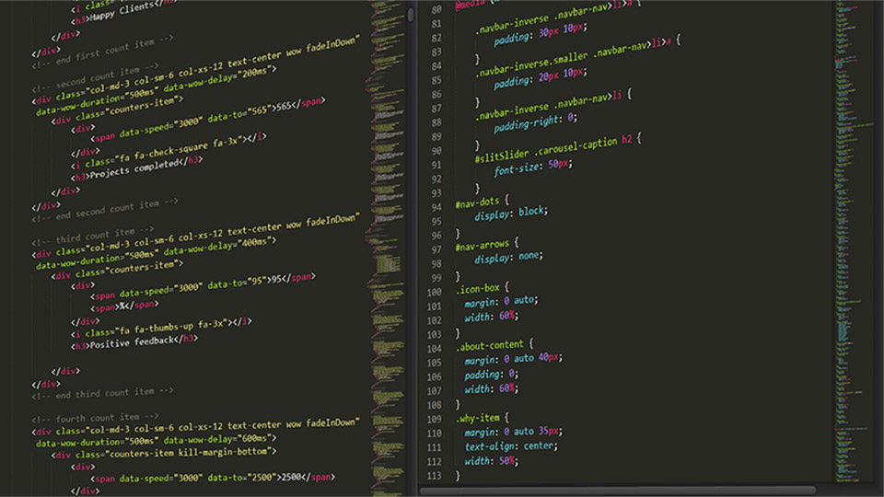This screenshot has height=497, width=884.
Task: Click the "end second count item" comment
Action: (x=105, y=210)
